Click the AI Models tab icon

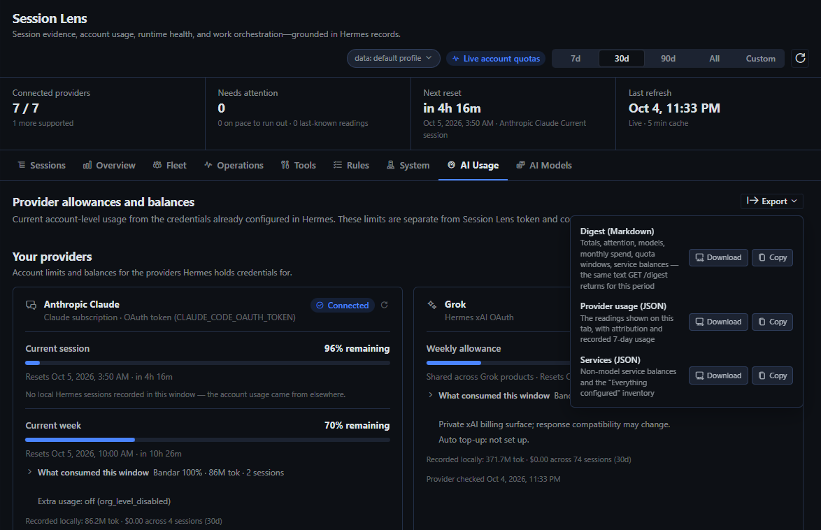coord(520,165)
